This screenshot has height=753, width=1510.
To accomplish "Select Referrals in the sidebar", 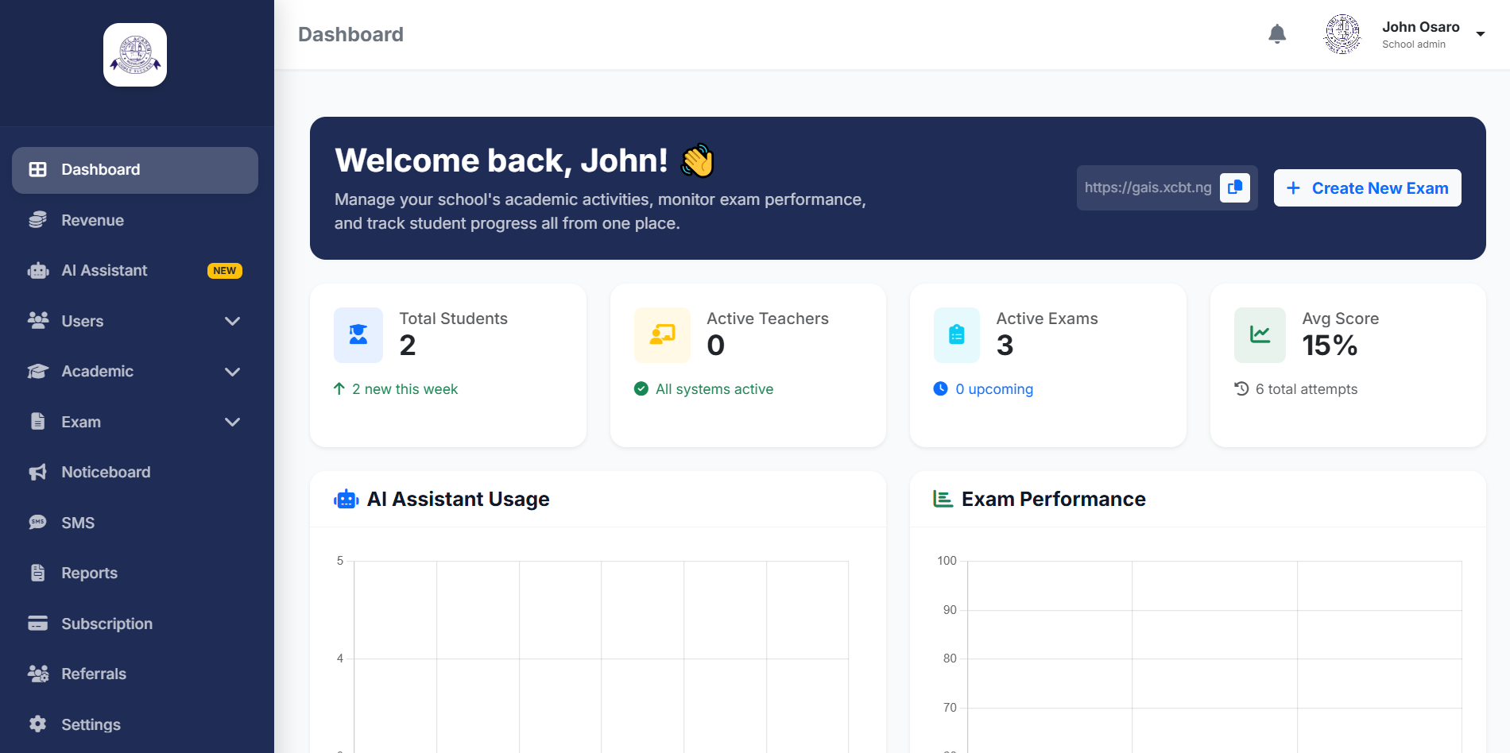I will [x=135, y=674].
